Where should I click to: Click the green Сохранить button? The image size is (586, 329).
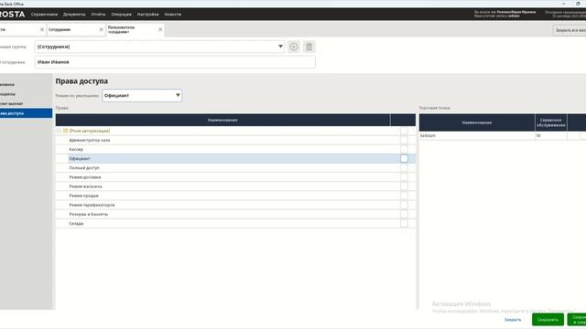(x=548, y=320)
